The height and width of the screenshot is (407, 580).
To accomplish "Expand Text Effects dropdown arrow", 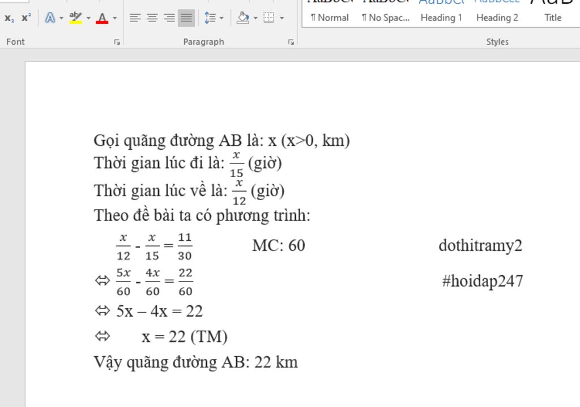I will point(61,18).
